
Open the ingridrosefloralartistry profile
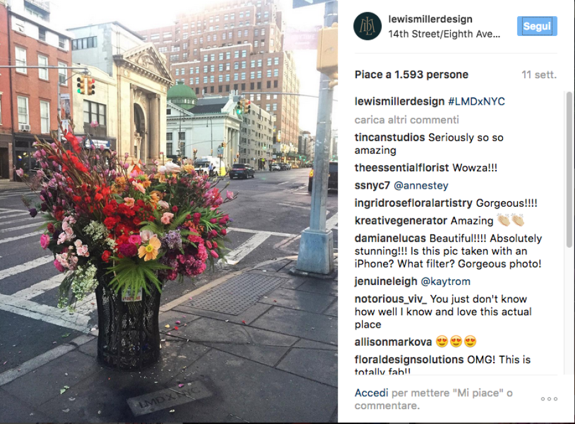[414, 203]
